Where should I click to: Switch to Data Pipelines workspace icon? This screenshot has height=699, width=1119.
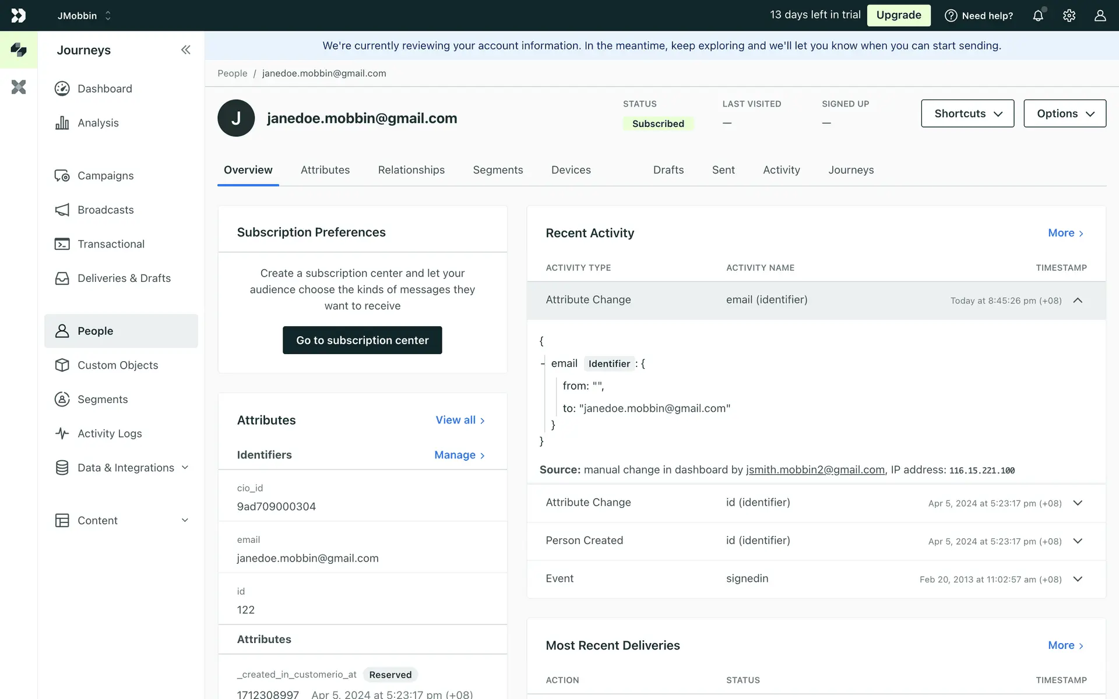coord(19,87)
